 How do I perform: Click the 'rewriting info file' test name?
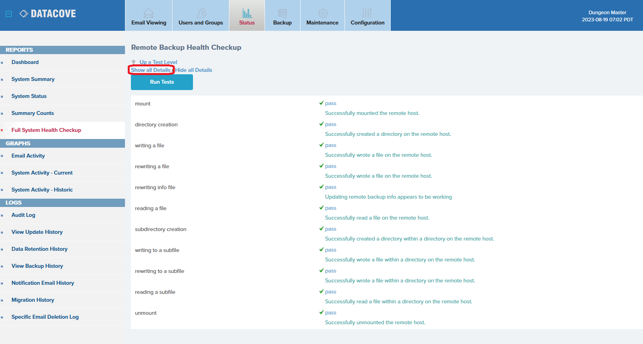[155, 188]
